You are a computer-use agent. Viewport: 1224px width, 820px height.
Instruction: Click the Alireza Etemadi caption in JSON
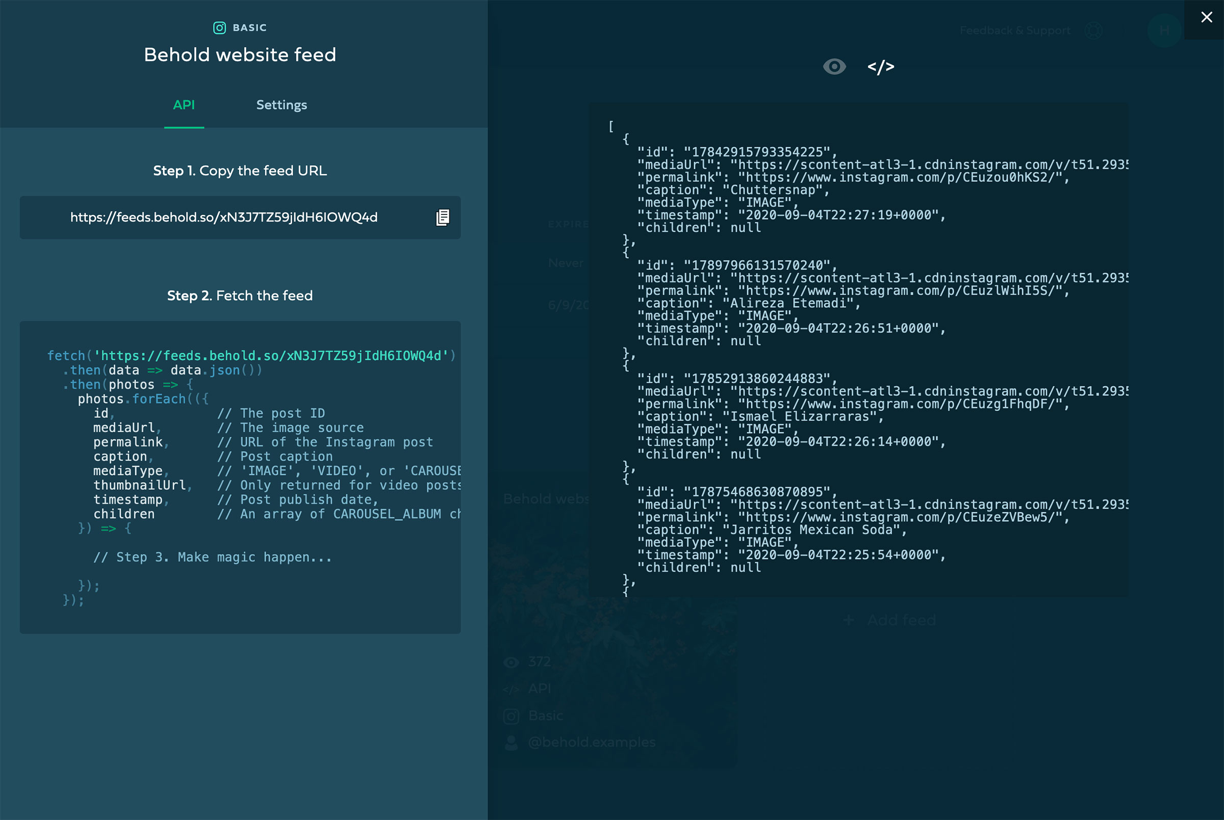[x=749, y=303]
